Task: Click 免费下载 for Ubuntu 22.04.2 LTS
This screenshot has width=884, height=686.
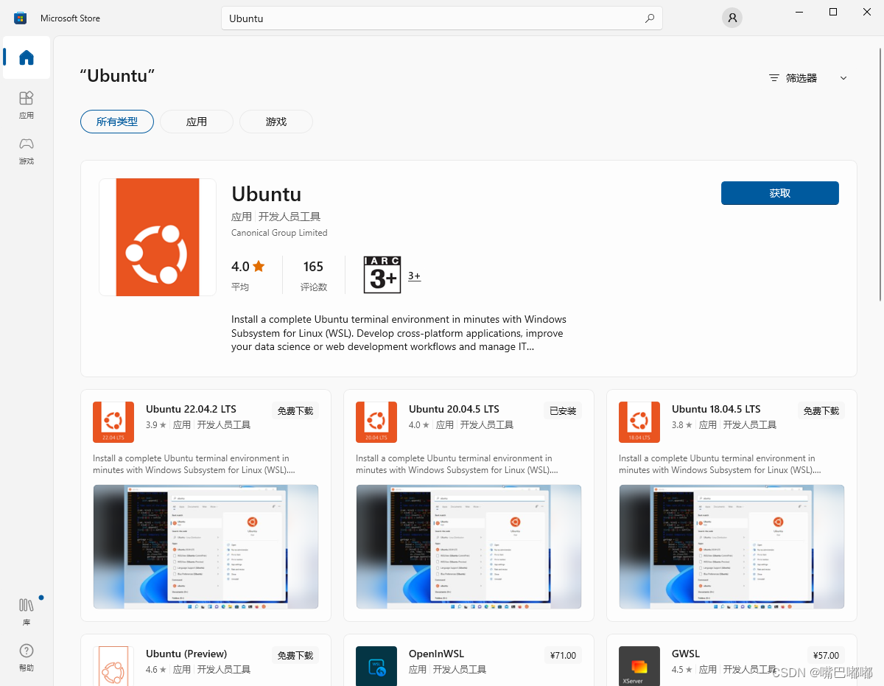Action: [x=295, y=411]
